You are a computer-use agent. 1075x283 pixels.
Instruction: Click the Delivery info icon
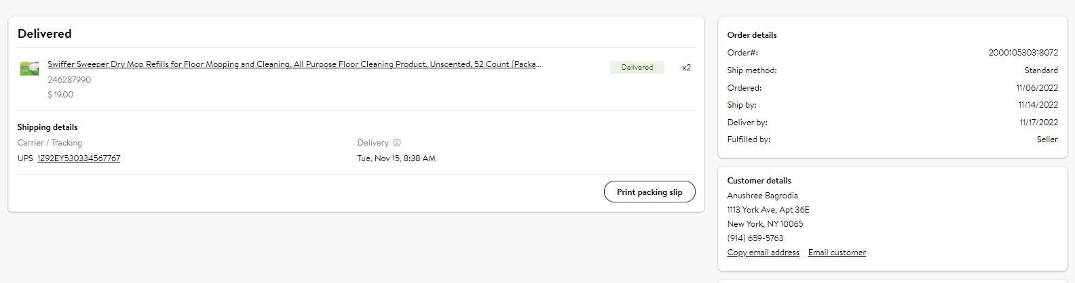[x=397, y=143]
